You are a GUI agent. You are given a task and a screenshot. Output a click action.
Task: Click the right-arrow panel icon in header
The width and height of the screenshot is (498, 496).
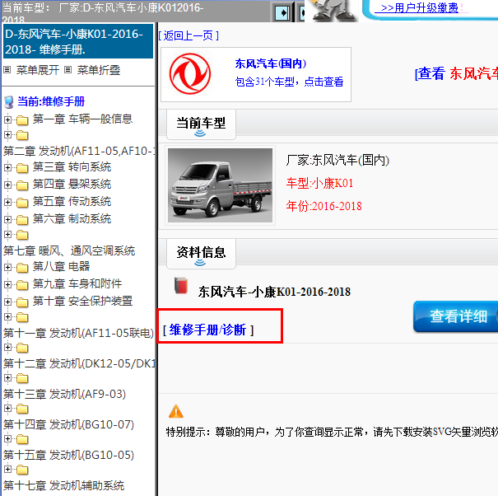pos(282,13)
